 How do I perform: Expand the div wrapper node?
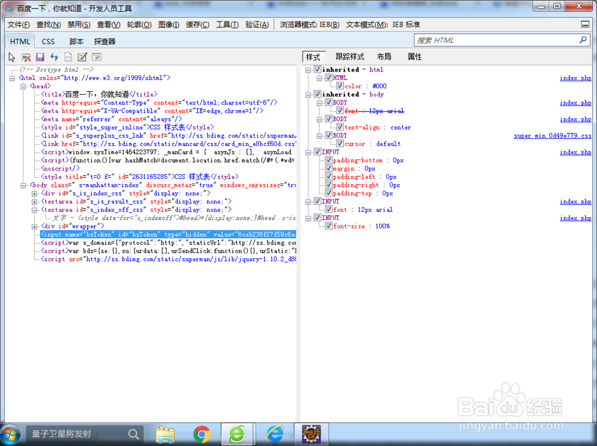34,227
